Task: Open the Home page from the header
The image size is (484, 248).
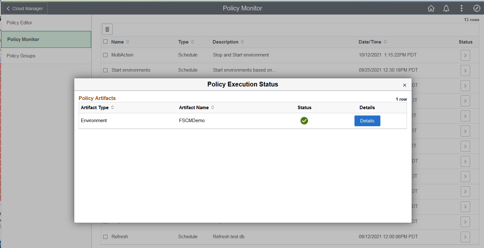Action: point(431,8)
